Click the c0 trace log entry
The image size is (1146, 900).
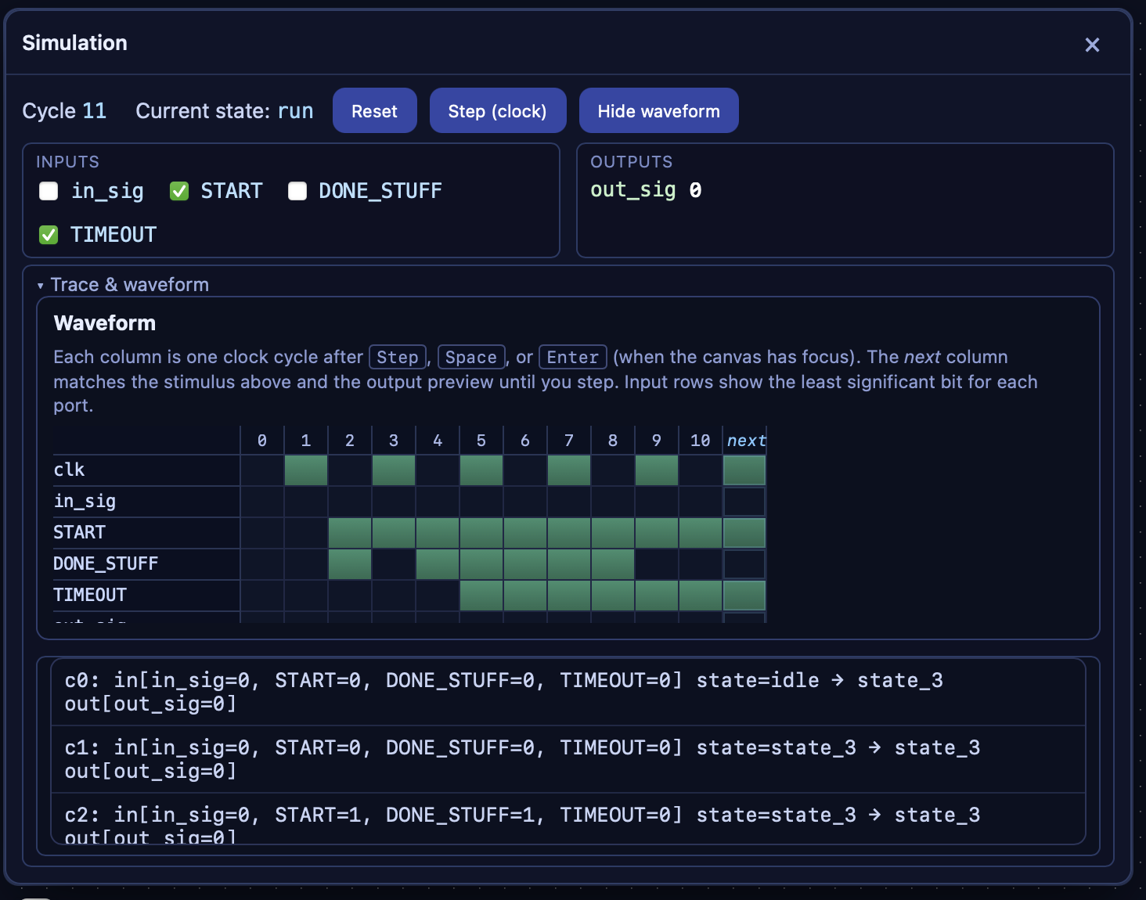(568, 693)
